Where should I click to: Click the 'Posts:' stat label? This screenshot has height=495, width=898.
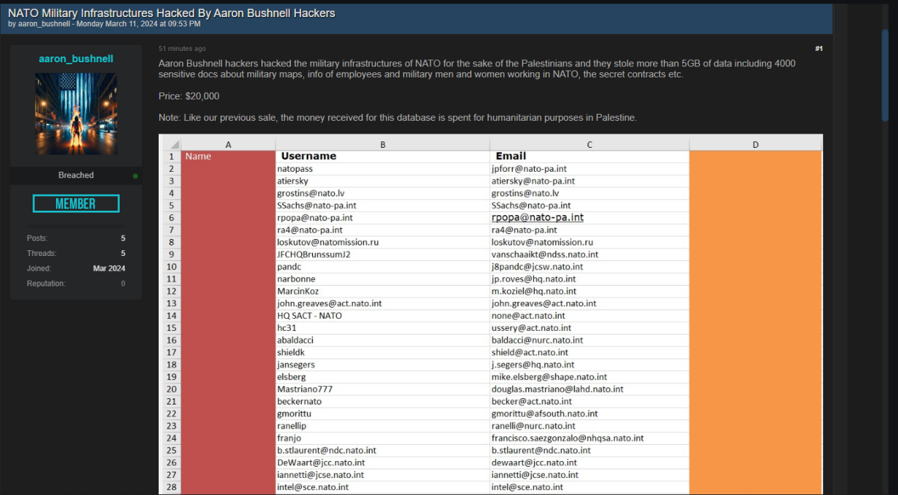click(x=38, y=238)
